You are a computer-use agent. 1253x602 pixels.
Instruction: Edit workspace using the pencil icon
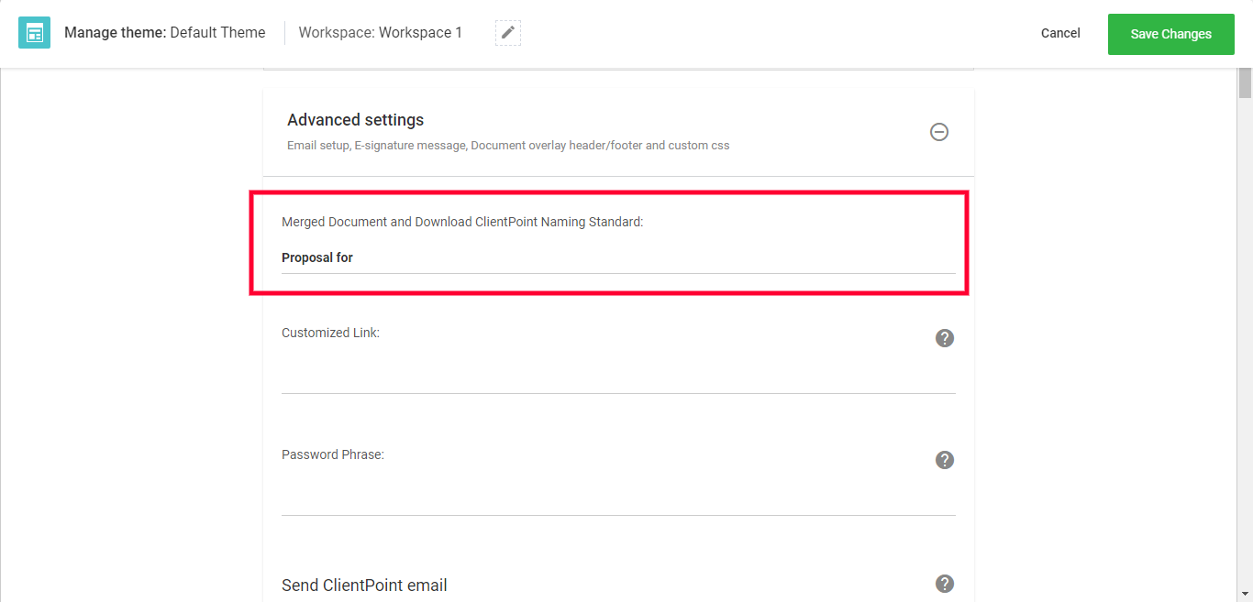(508, 33)
